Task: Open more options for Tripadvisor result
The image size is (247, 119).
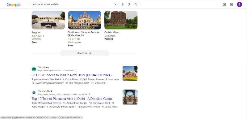Action: 76,70
